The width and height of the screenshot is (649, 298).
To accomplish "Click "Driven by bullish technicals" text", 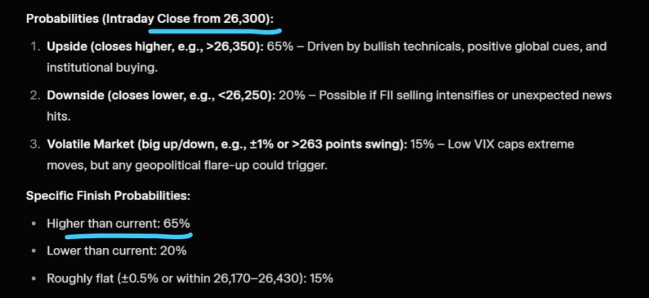I will [x=368, y=47].
